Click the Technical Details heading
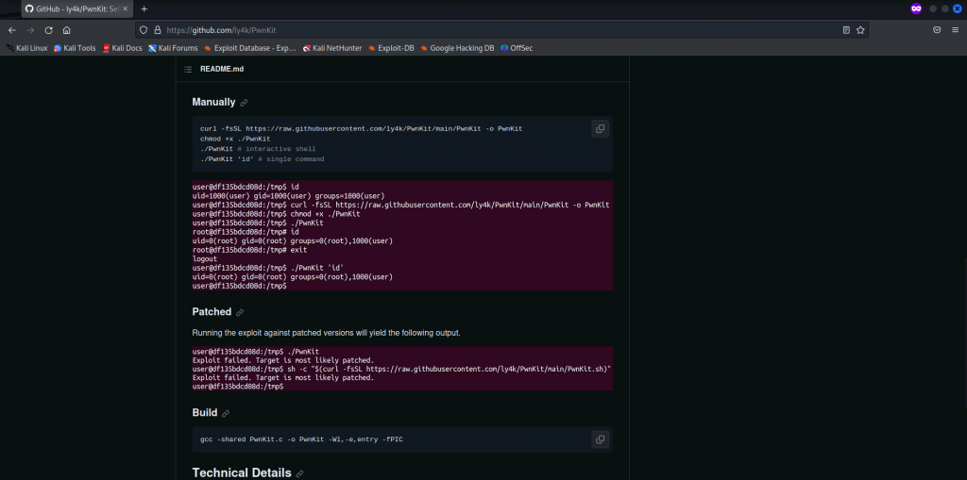This screenshot has width=967, height=480. pyautogui.click(x=242, y=472)
